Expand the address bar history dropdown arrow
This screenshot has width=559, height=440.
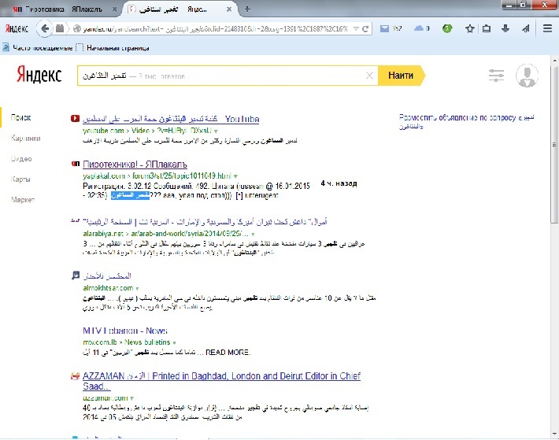pos(355,29)
